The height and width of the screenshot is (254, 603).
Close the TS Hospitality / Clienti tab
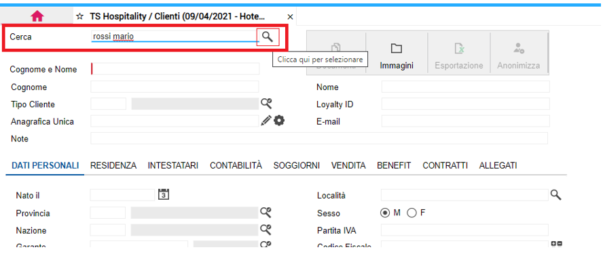(x=291, y=17)
